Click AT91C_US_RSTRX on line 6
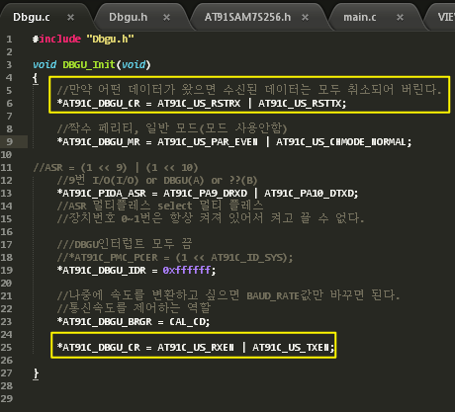The width and height of the screenshot is (455, 412). coord(199,104)
